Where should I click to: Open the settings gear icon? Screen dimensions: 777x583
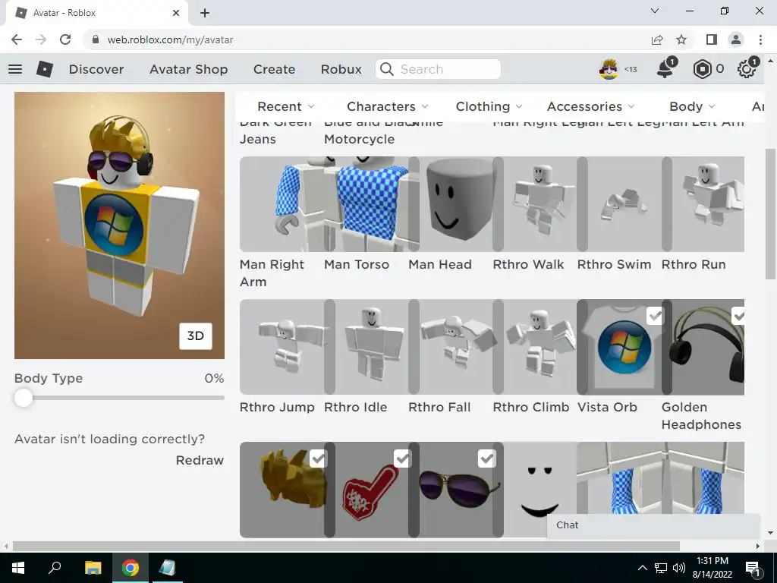[x=747, y=69]
